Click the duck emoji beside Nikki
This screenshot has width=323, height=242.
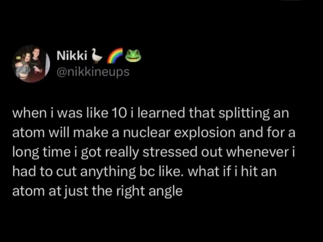(96, 55)
